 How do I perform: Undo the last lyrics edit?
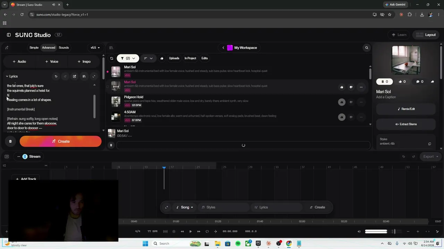[x=56, y=76]
